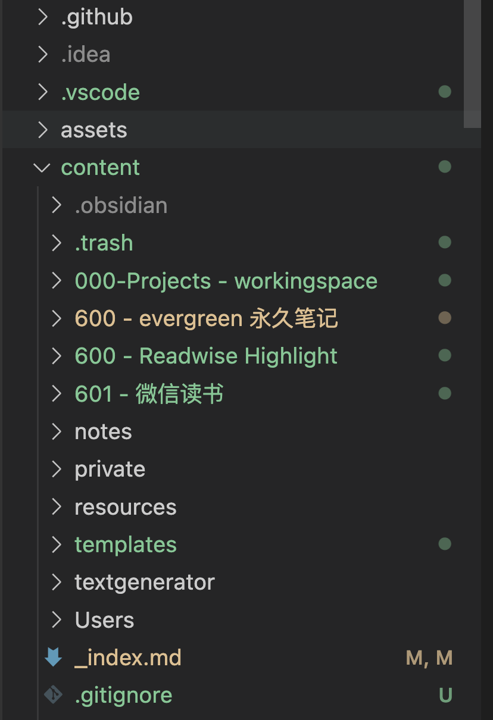Click the status dot beside the .trash folder
This screenshot has height=720, width=493.
click(x=445, y=242)
